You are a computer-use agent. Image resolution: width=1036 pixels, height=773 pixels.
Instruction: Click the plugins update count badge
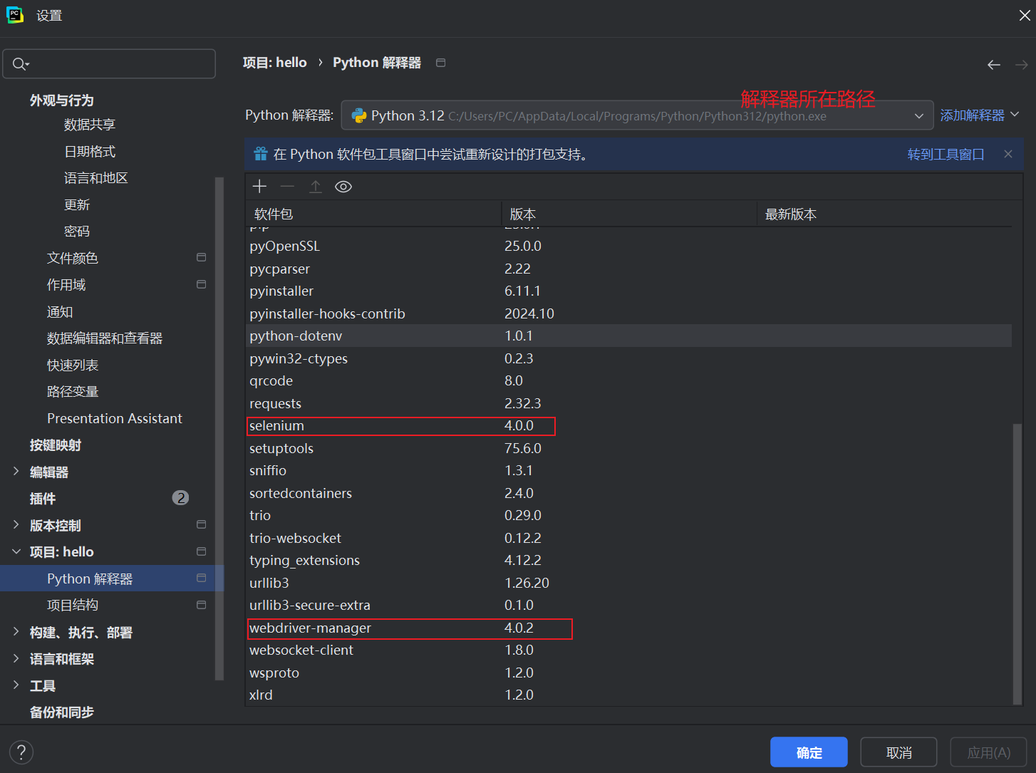tap(180, 498)
